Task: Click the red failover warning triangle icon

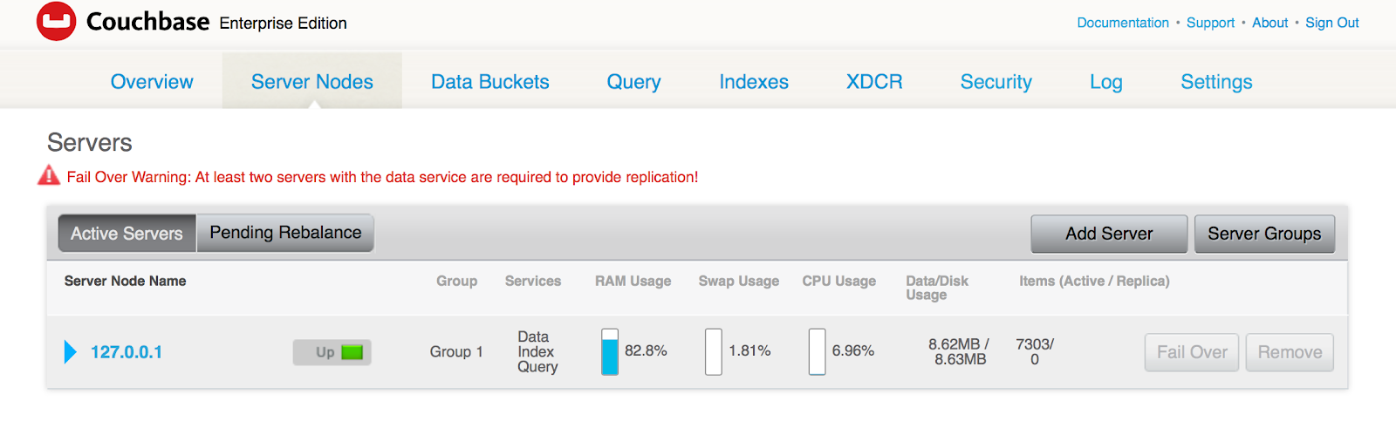Action: coord(49,175)
